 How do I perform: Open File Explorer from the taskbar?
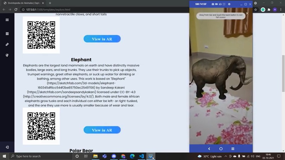[x=95, y=156]
